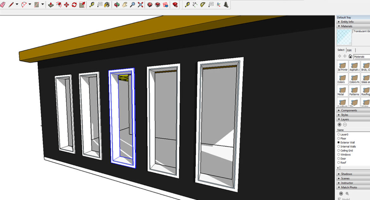Open the Line tool dropdown arrow
Image resolution: width=370 pixels, height=200 pixels.
click(17, 4)
